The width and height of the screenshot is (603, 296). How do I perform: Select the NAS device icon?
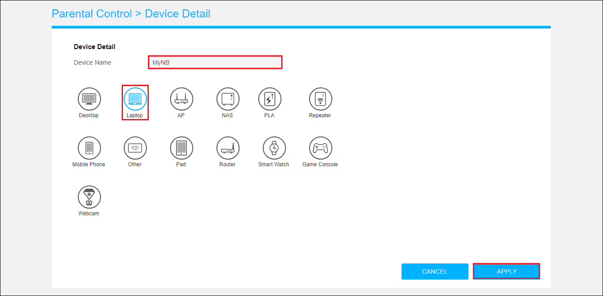coord(228,99)
